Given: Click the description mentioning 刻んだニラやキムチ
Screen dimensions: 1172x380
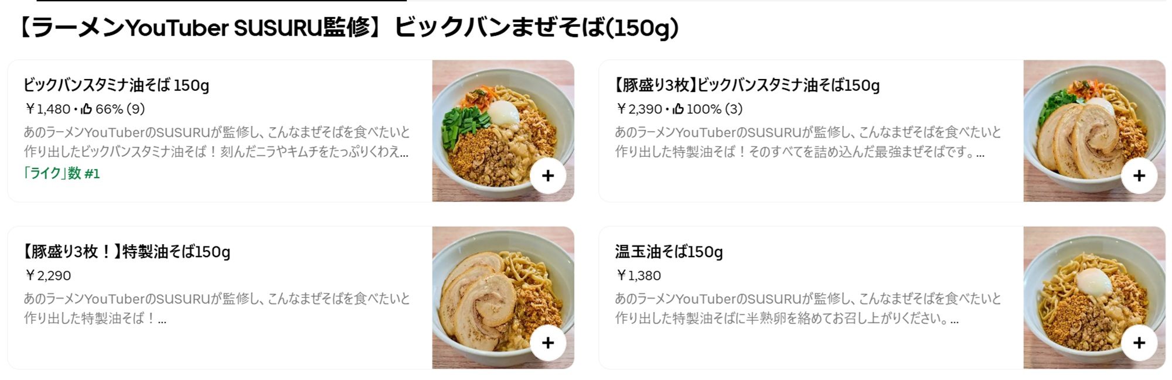Looking at the screenshot, I should [x=216, y=142].
